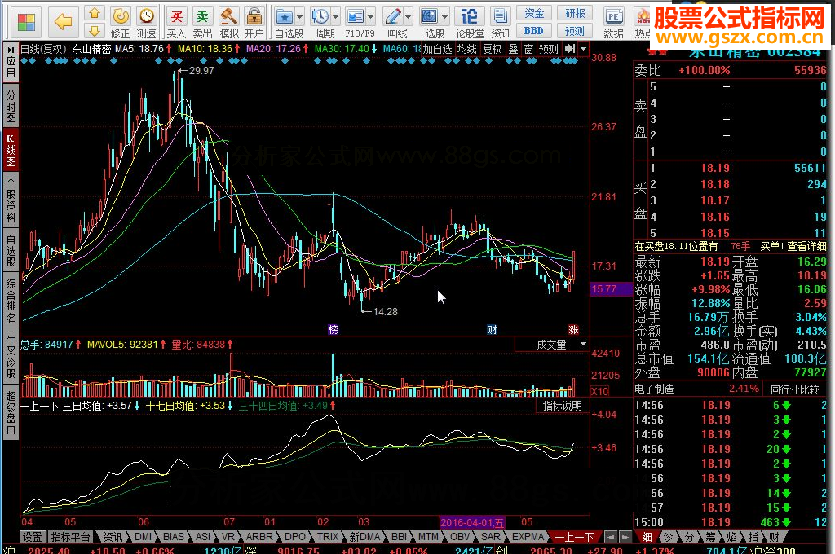The image size is (835, 554).
Task: Switch to the BIAS indicator tab
Action: tap(173, 536)
